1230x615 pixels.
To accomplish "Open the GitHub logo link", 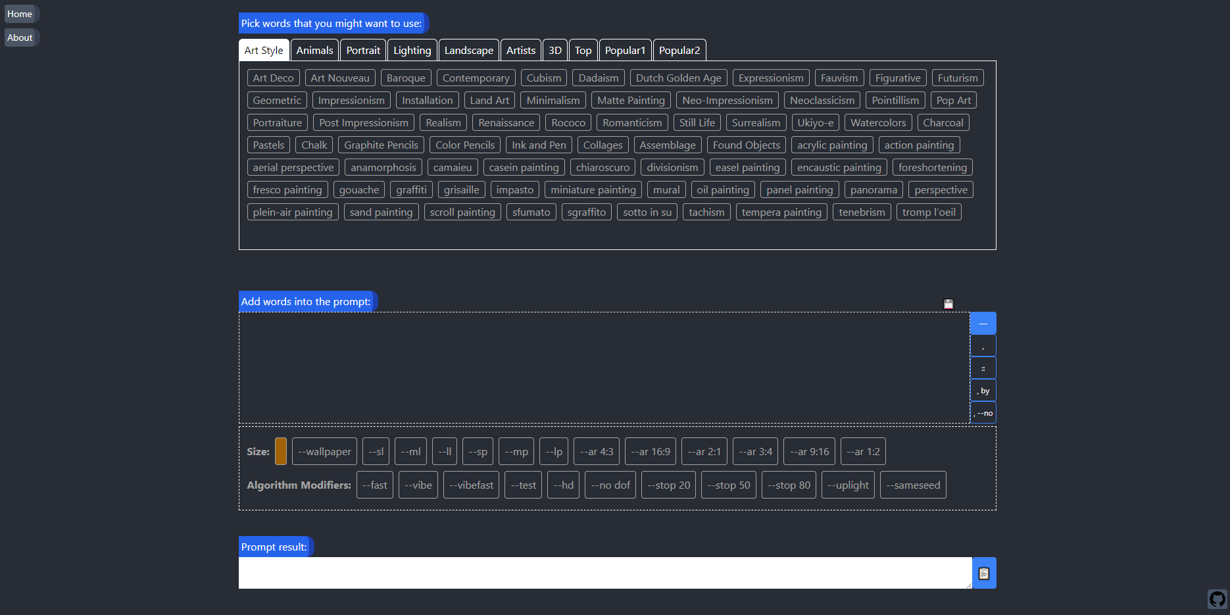I will click(x=1218, y=599).
